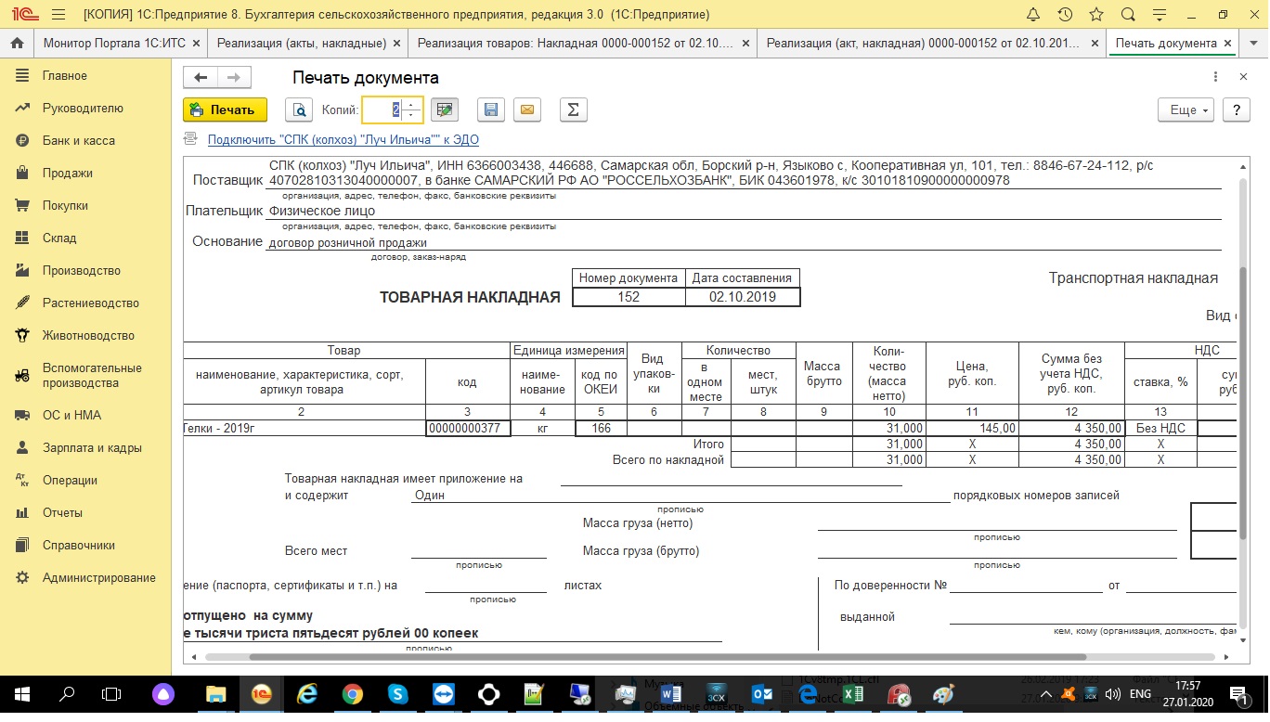
Task: Toggle document editing mode button
Action: (x=445, y=110)
